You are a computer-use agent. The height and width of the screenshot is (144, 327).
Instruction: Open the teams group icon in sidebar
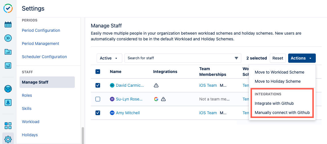coord(8,89)
